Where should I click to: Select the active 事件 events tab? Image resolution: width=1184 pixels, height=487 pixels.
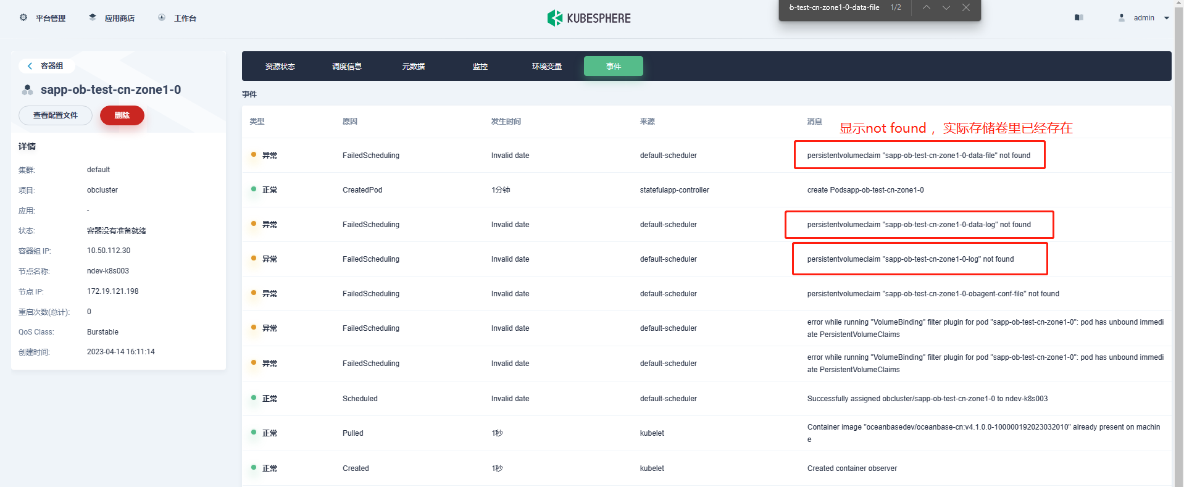(614, 66)
